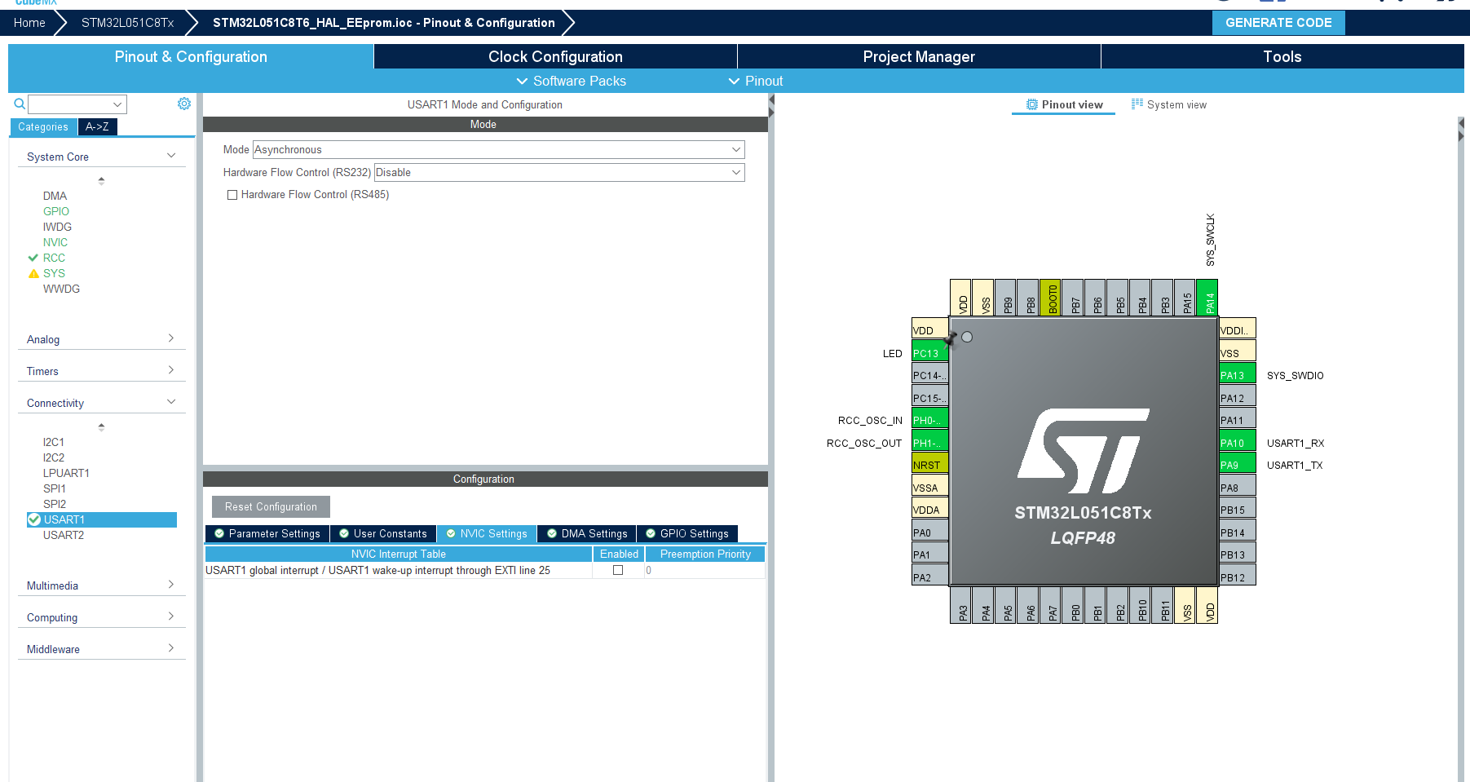
Task: Collapse the Connectivity category
Action: point(171,401)
